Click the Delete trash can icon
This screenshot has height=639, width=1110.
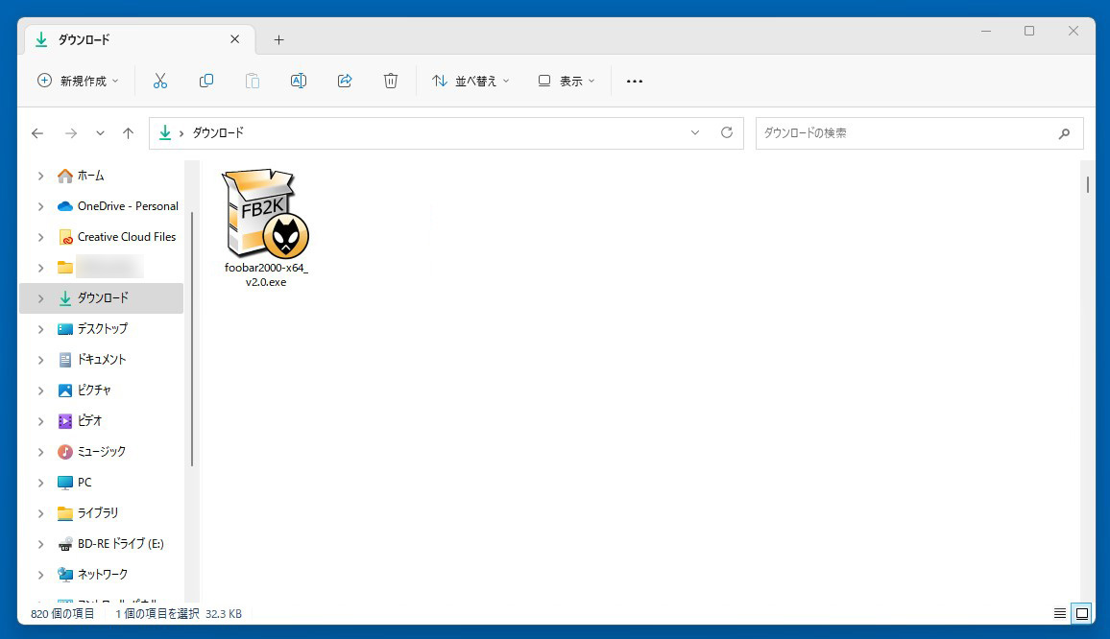tap(391, 81)
